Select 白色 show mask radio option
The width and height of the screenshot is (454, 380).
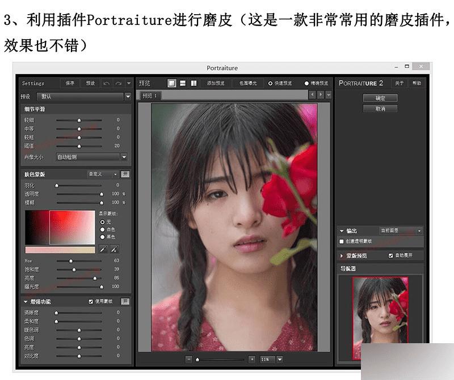tap(102, 229)
